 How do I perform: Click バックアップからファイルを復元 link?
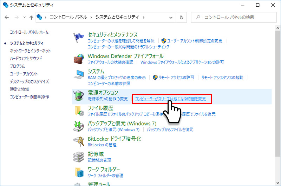click(170, 129)
